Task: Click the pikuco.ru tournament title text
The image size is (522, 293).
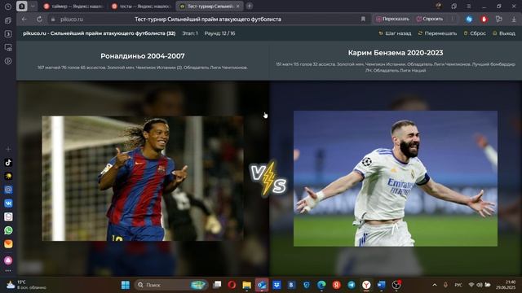Action: [100, 33]
